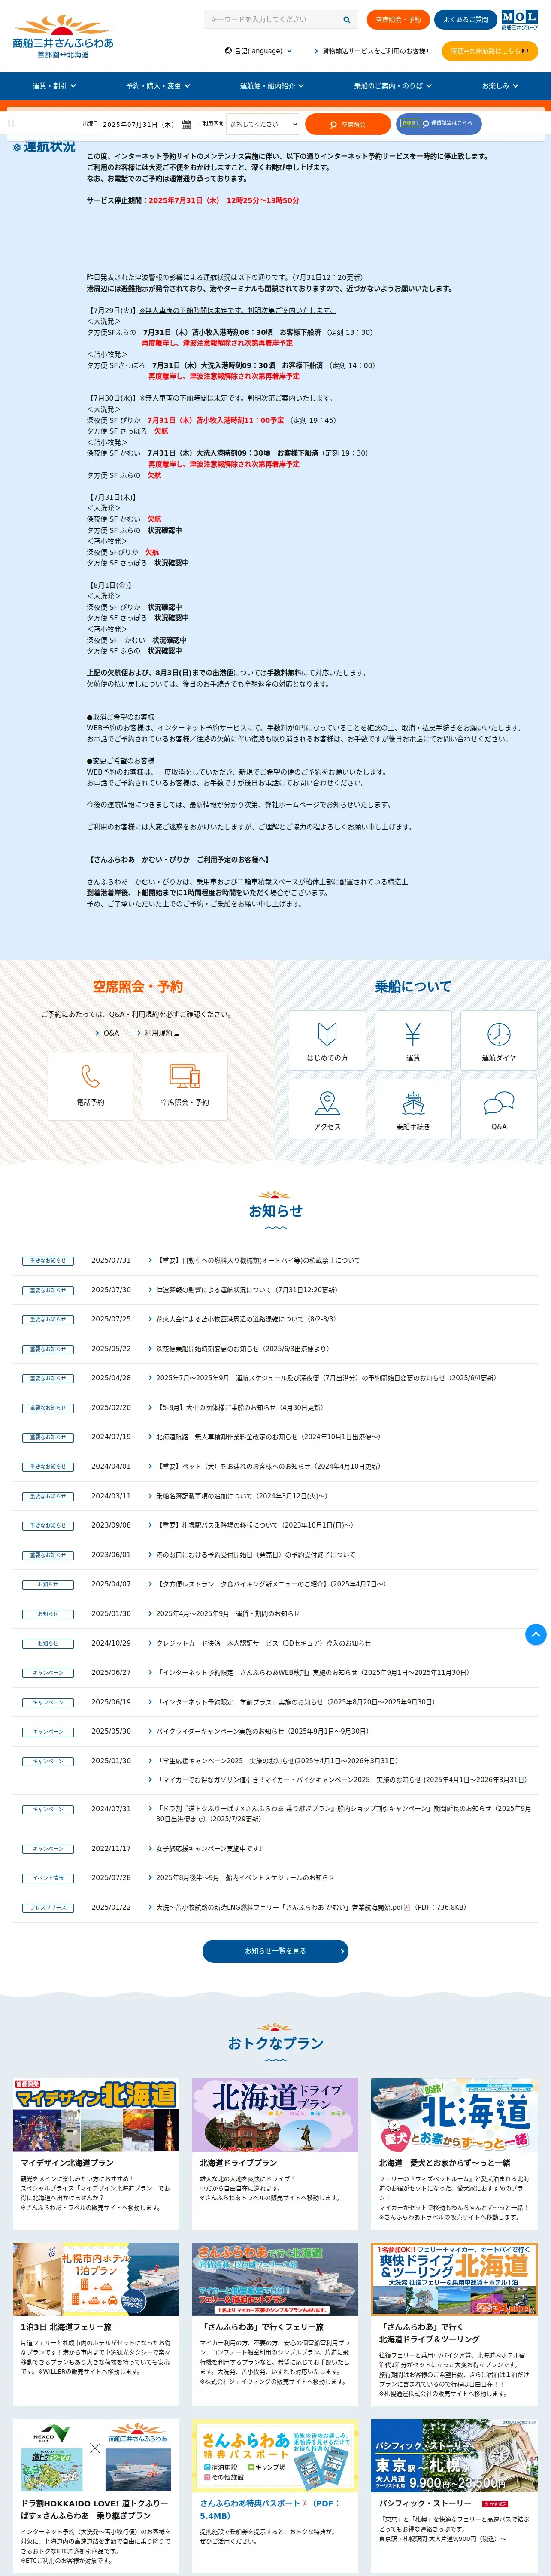Click the blue scroll-to-top arrow button
Image resolution: width=551 pixels, height=2576 pixels.
(536, 1634)
